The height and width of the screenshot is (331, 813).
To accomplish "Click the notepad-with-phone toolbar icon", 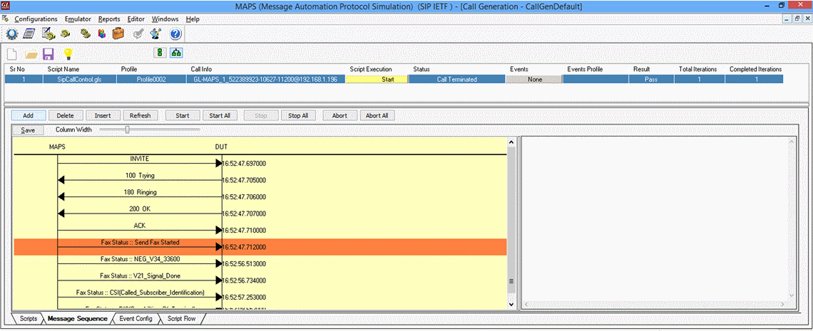I will click(x=48, y=34).
